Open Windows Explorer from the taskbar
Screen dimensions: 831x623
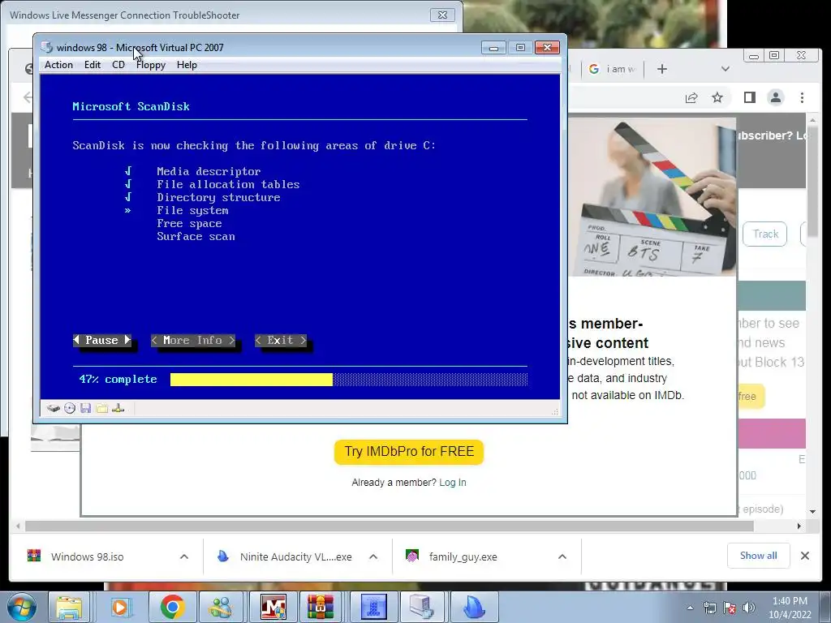pos(70,607)
